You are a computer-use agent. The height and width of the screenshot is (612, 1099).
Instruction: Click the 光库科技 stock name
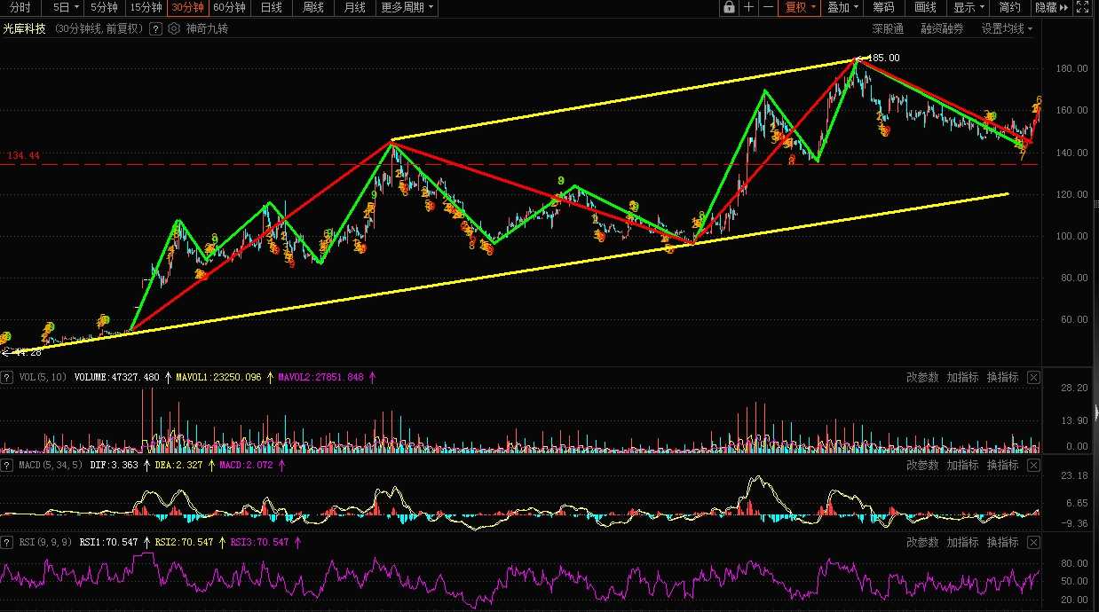click(24, 28)
